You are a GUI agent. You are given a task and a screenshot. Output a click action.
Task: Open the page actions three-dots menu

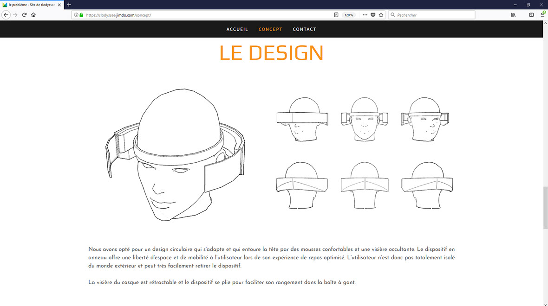pos(365,15)
